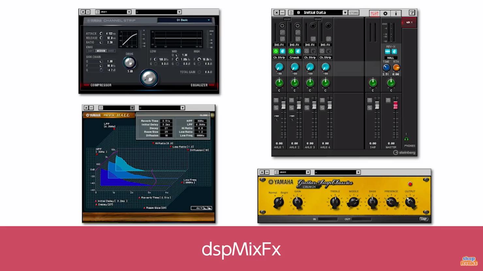The height and width of the screenshot is (271, 483).
Task: Click TREBLE knob on Guitar Amp Classics
Action: [x=335, y=202]
